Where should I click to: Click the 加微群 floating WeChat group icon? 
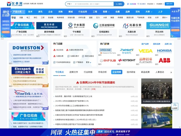pos(174,106)
